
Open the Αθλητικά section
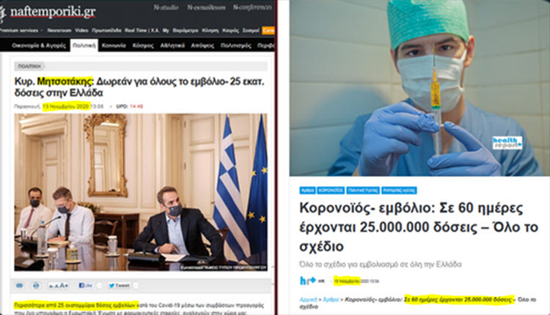point(172,45)
